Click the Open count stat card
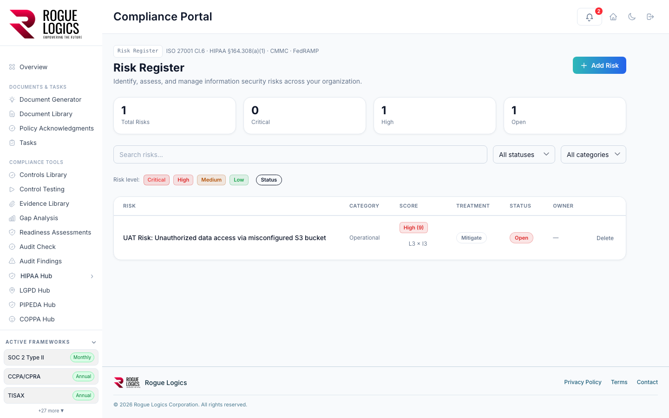This screenshot has width=669, height=418. click(565, 116)
